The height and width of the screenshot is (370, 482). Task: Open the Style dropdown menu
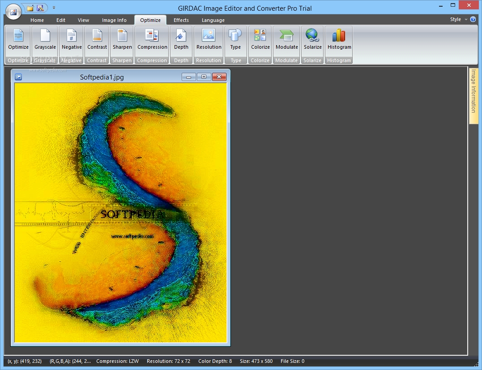point(459,19)
